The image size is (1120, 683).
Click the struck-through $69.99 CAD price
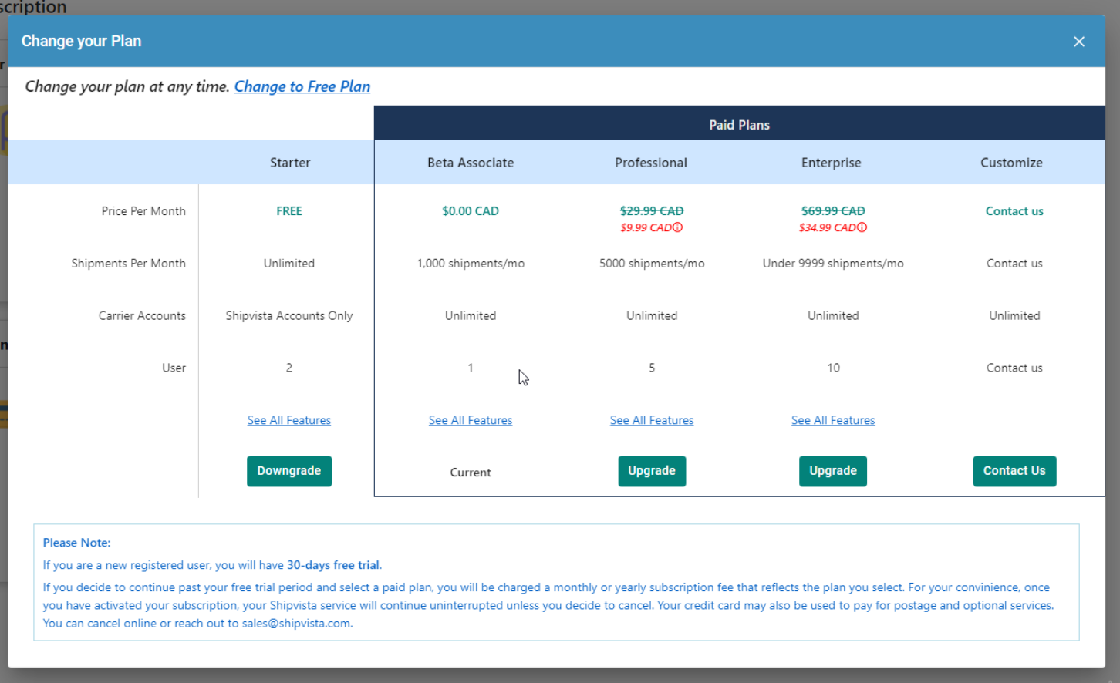point(833,211)
